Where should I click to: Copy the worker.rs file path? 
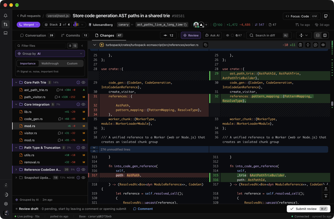tap(206, 45)
